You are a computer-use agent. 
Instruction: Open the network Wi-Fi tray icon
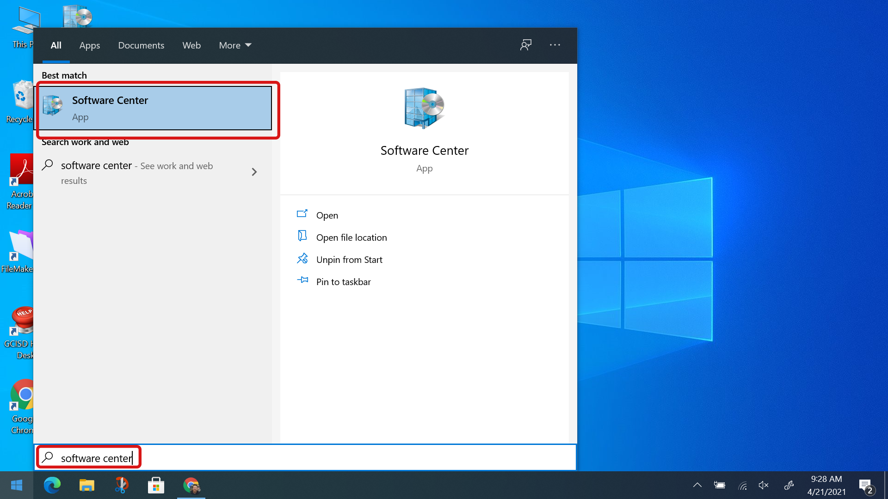[x=743, y=486]
